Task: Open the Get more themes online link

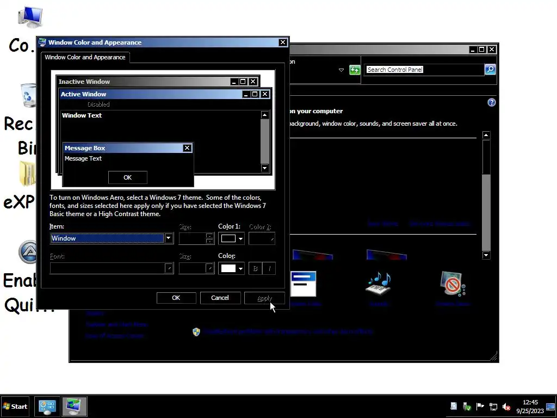Action: tap(439, 224)
